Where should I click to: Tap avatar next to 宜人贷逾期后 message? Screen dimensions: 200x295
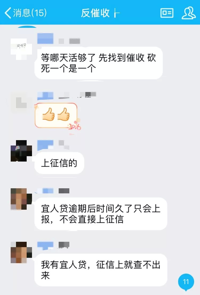click(21, 199)
